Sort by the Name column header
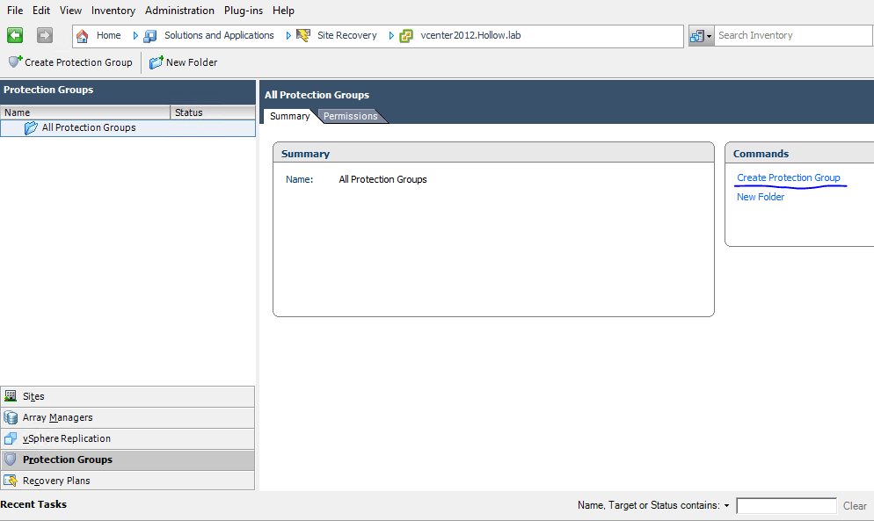Screen dimensions: 874x521 tap(85, 112)
